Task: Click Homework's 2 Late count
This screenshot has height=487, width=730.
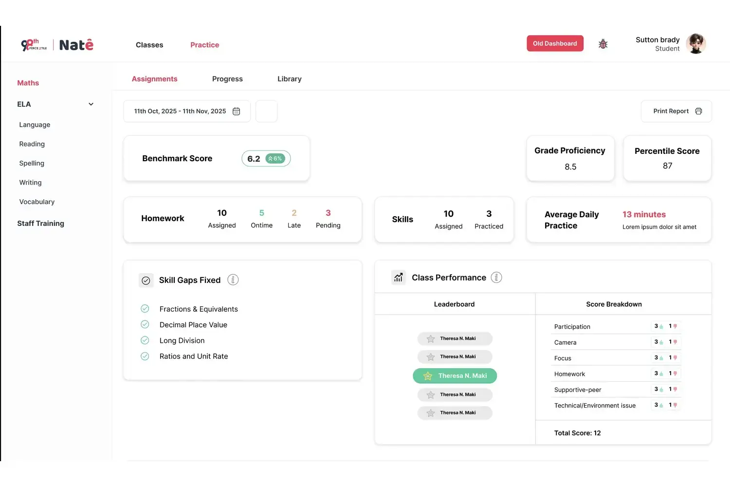Action: pos(294,213)
